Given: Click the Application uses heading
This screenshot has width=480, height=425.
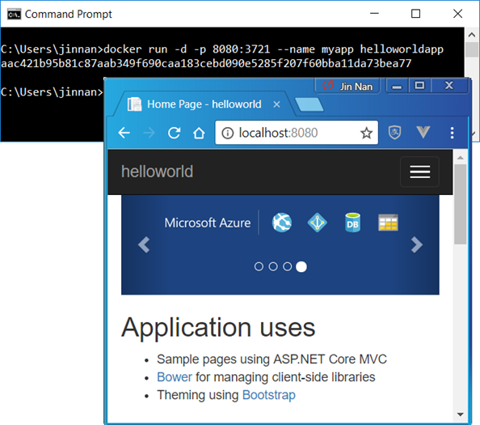Looking at the screenshot, I should pyautogui.click(x=218, y=328).
